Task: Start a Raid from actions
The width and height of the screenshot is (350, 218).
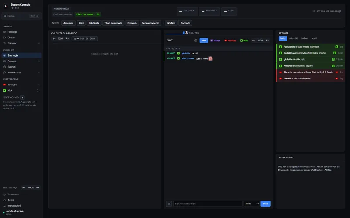Action: tap(81, 23)
